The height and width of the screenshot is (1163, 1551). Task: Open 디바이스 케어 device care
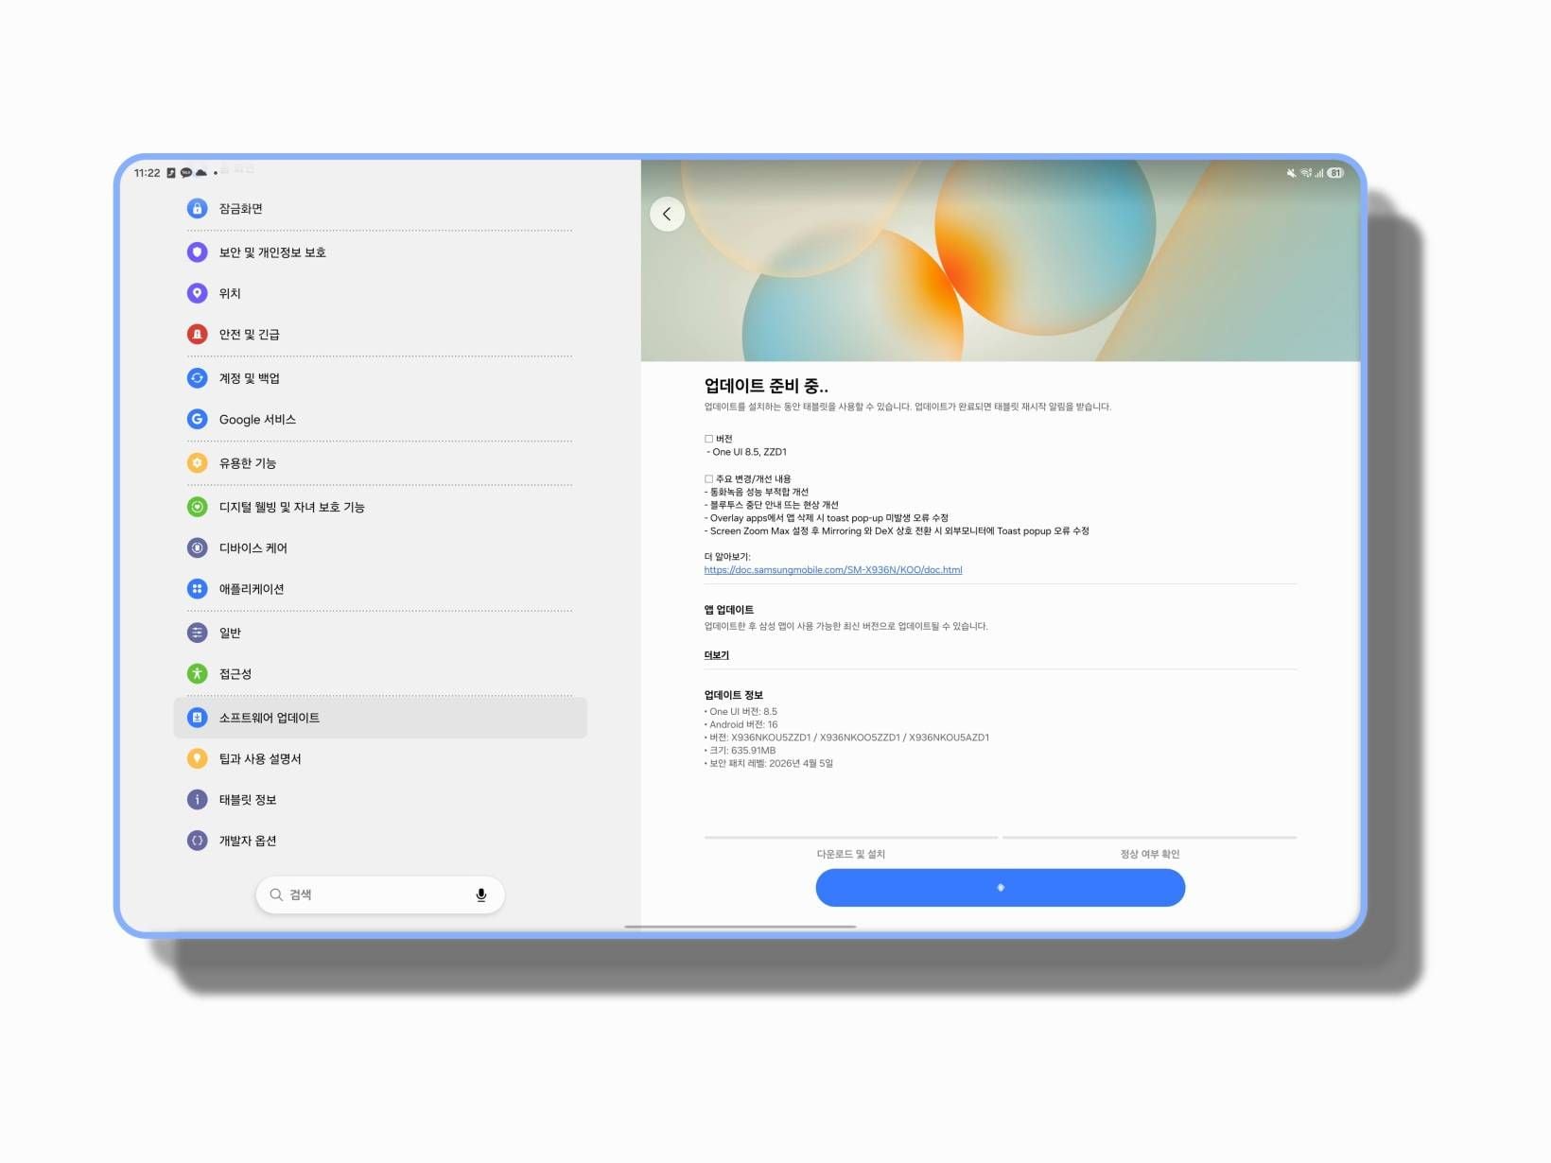252,547
